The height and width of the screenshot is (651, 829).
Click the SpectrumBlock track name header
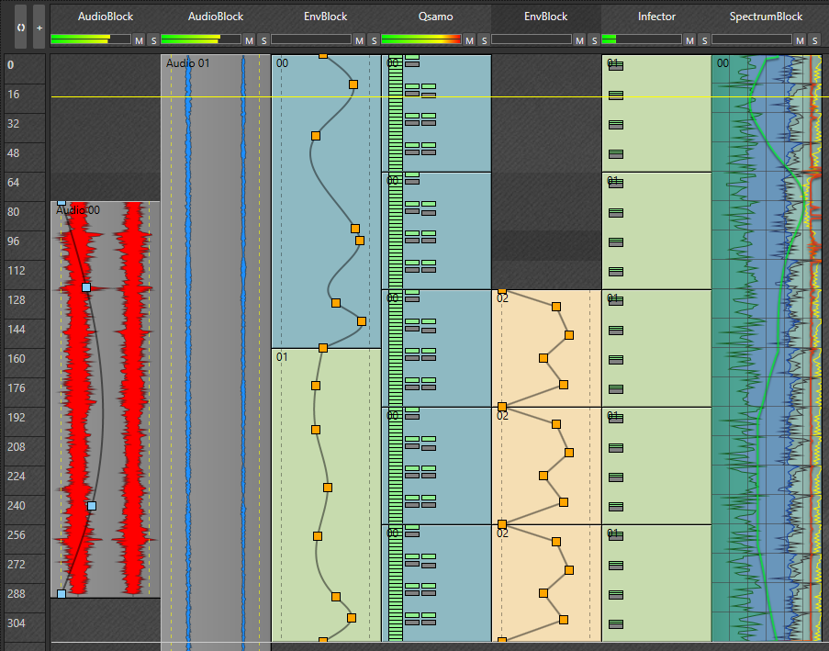tap(766, 16)
